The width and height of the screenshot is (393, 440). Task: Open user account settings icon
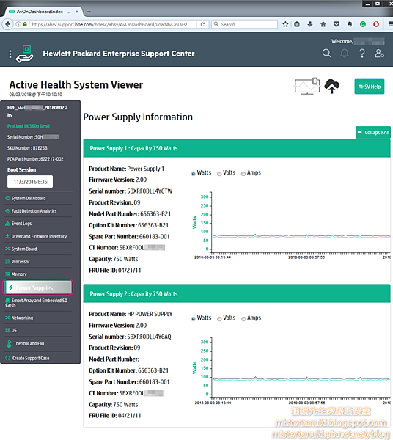coord(379,54)
